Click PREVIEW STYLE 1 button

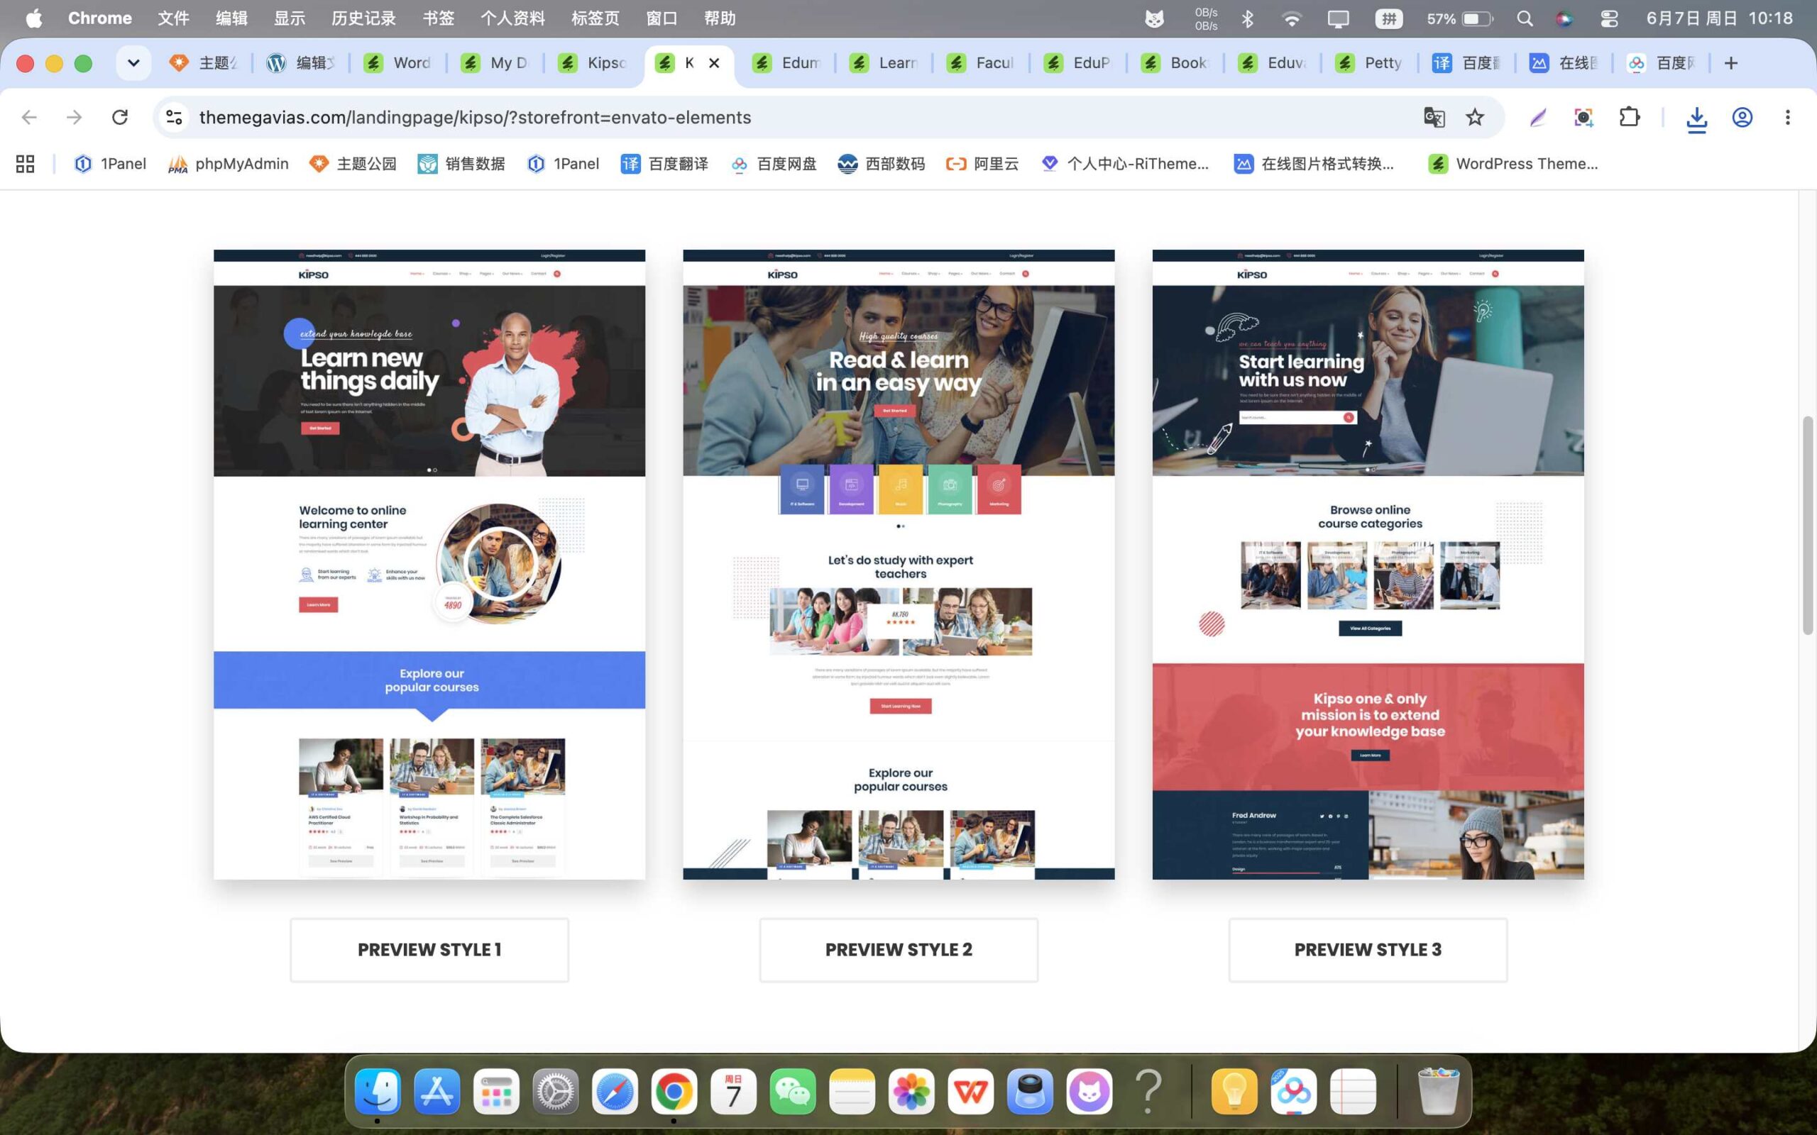pyautogui.click(x=429, y=950)
